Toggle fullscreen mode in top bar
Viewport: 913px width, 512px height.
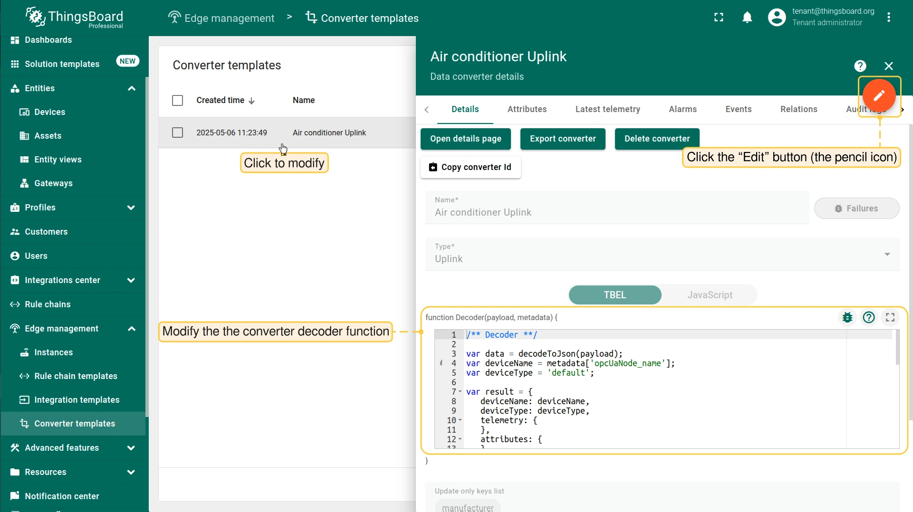pyautogui.click(x=719, y=18)
